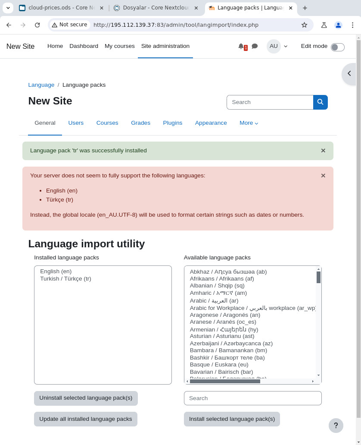Open the help question mark button

336,426
